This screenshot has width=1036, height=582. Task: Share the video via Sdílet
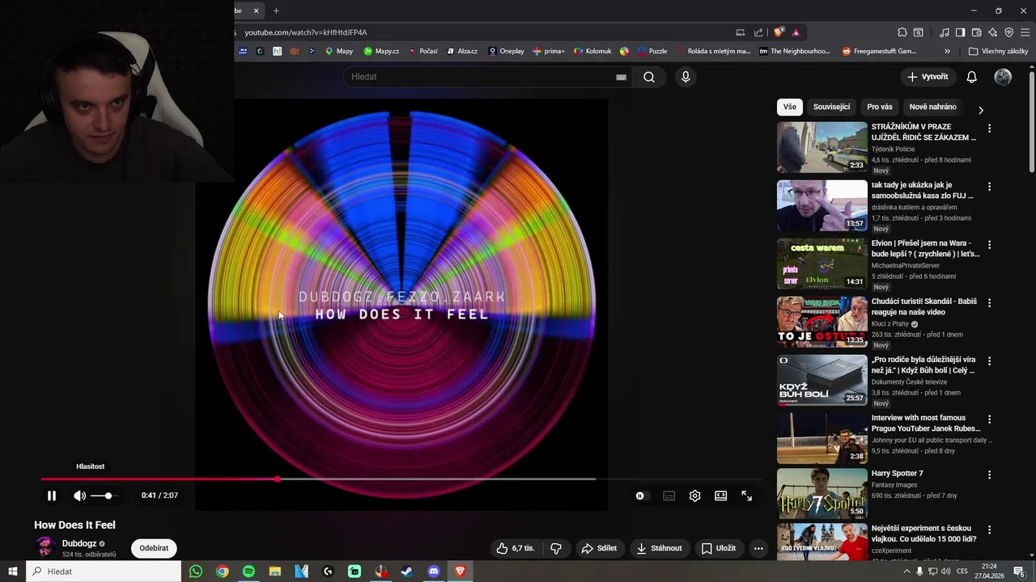tap(599, 548)
